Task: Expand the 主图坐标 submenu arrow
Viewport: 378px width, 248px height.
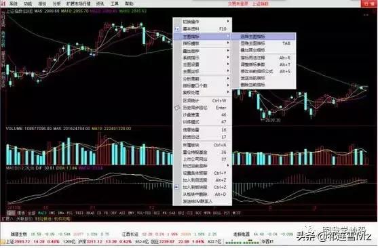Action: point(228,71)
